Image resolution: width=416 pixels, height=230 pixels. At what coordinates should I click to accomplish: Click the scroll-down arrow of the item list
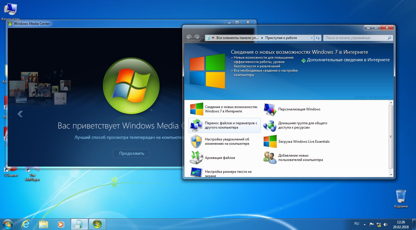pos(391,175)
